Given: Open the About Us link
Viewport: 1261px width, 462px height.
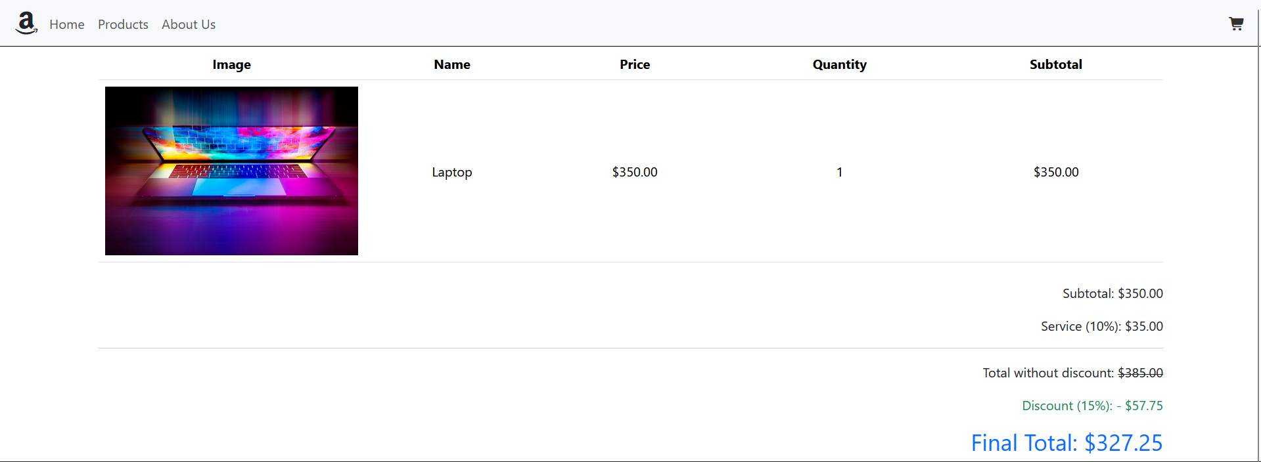Looking at the screenshot, I should pyautogui.click(x=189, y=24).
